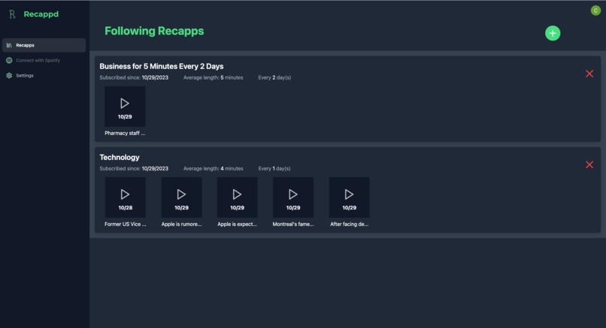Click Average length: 5 minutes text
The height and width of the screenshot is (328, 606).
point(213,77)
